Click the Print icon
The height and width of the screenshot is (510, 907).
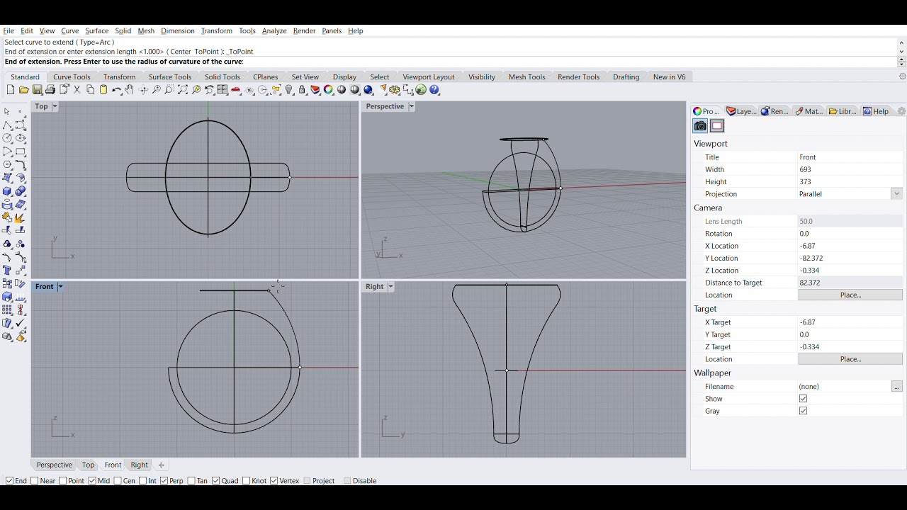tap(50, 90)
